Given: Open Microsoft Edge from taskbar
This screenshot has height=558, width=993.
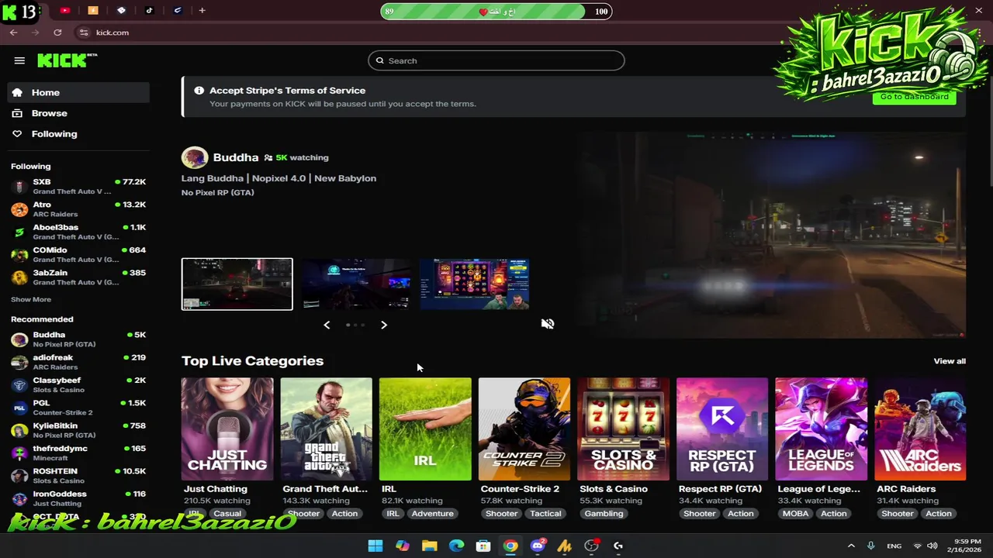Looking at the screenshot, I should pos(456,546).
